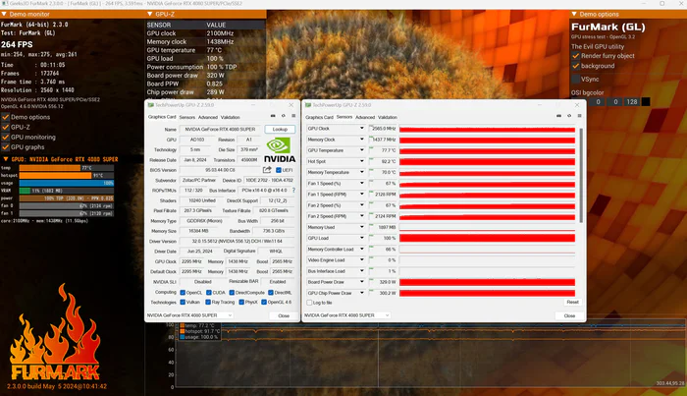Viewport: 687px width, 396px height.
Task: Open the hamburger menu in Graphics Card window
Action: pos(293,116)
